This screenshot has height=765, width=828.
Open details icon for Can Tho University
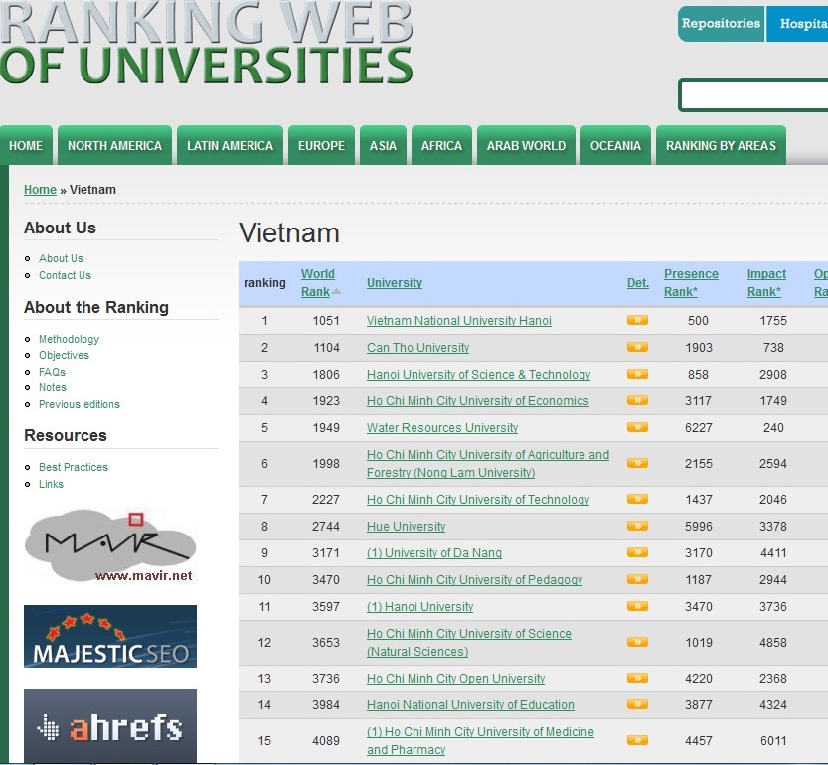click(x=637, y=347)
